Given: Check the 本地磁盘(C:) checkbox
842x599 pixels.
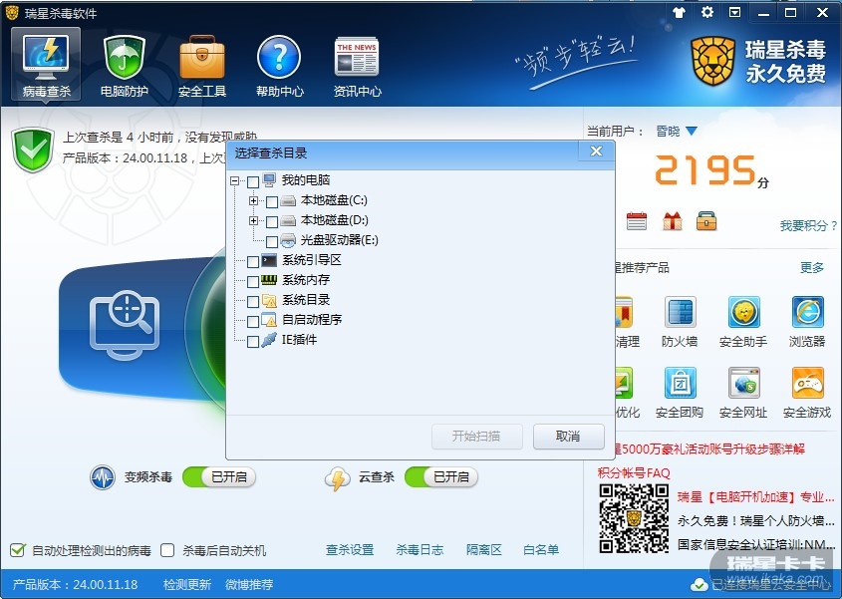Looking at the screenshot, I should coord(272,202).
